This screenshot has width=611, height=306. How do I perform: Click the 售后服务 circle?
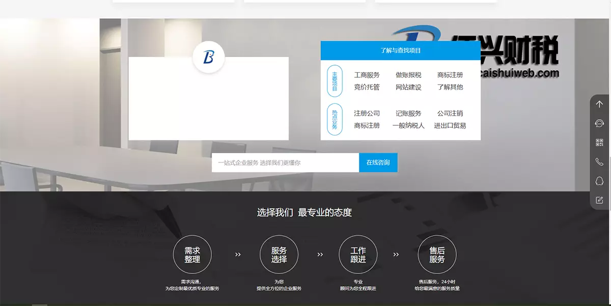437,255
